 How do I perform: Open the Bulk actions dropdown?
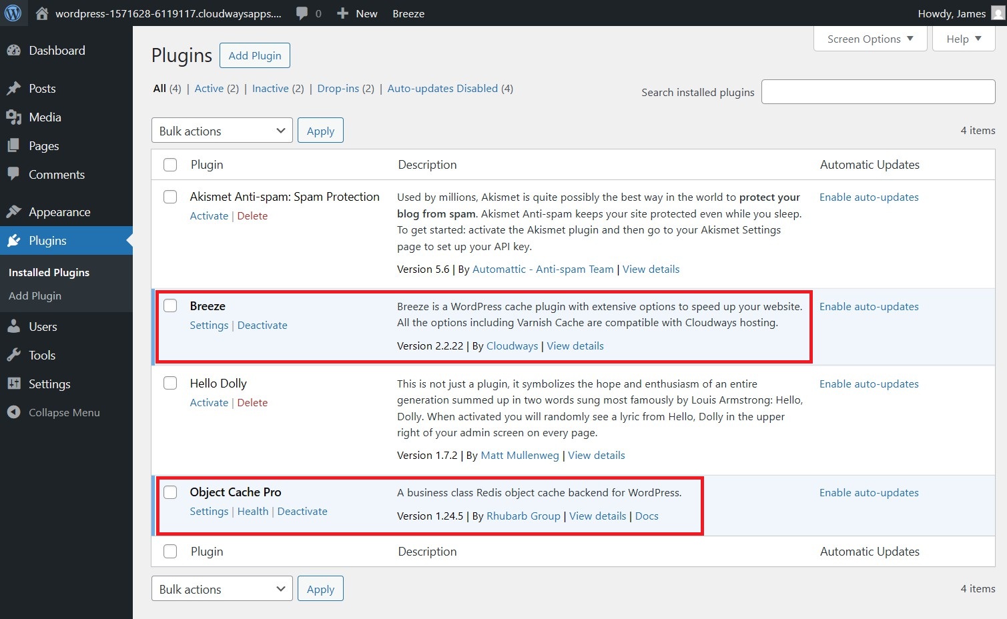(x=222, y=130)
